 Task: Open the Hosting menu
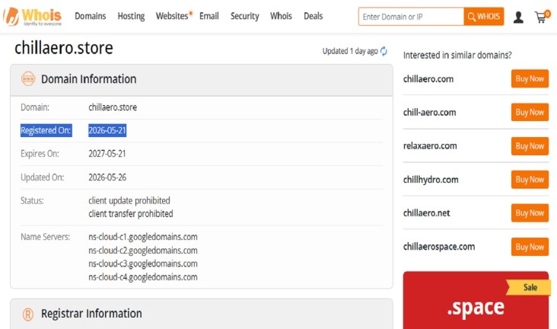point(131,16)
